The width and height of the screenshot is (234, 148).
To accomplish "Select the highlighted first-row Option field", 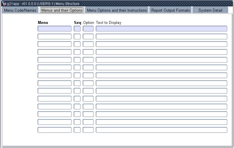I will click(88, 29).
